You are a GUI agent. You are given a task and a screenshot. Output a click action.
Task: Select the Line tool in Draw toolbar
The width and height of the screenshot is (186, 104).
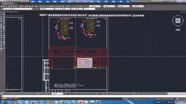[x=1, y=12]
